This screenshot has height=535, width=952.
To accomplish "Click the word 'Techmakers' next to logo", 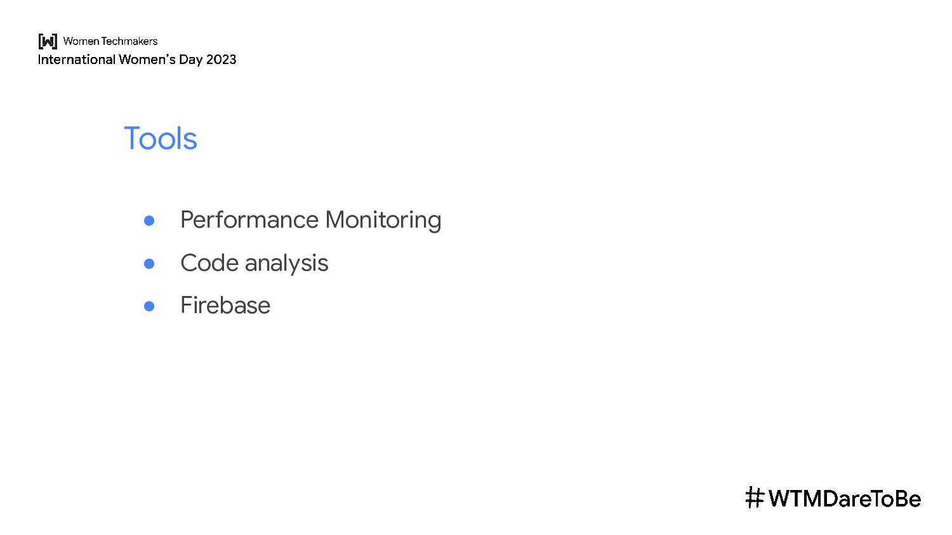I will tap(129, 41).
